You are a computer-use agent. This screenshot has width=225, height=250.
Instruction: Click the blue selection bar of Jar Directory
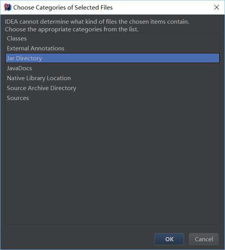click(x=112, y=58)
